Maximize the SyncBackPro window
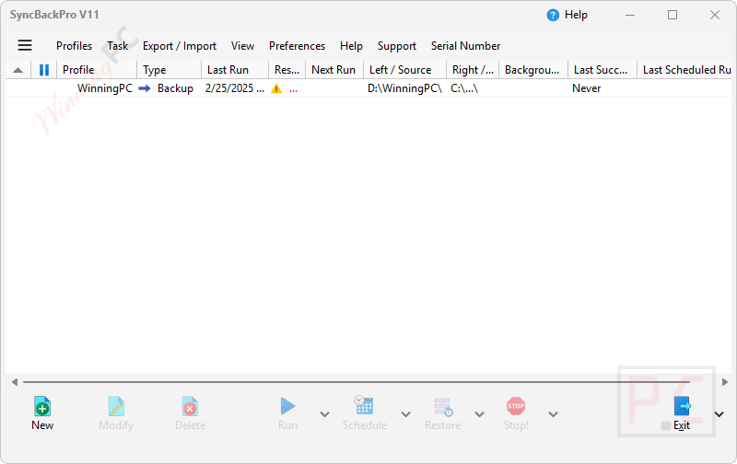 [x=673, y=15]
